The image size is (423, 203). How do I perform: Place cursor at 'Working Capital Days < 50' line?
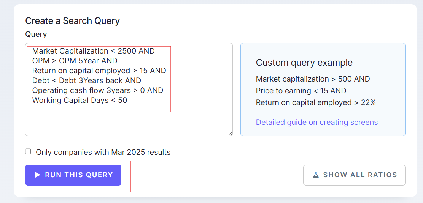click(x=80, y=100)
